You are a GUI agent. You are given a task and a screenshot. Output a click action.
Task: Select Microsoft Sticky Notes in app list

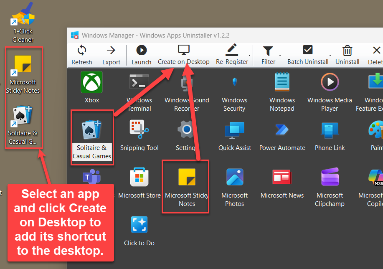187,187
